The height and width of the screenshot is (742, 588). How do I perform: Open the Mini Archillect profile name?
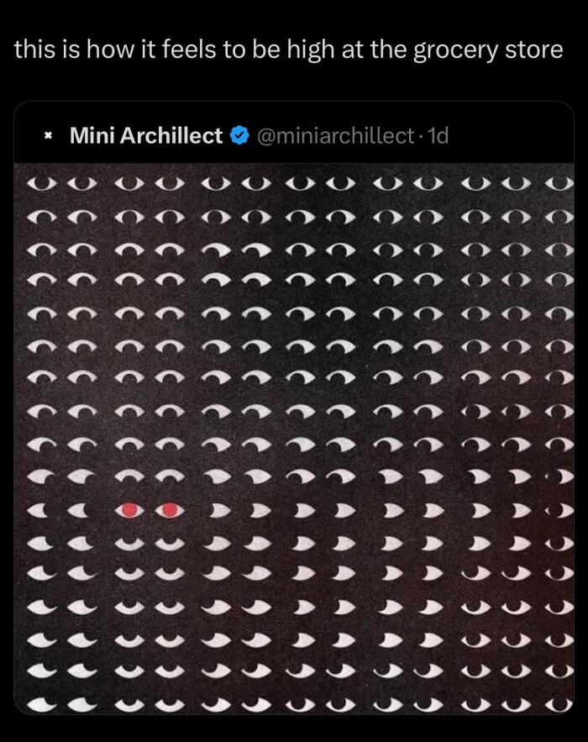tap(146, 135)
